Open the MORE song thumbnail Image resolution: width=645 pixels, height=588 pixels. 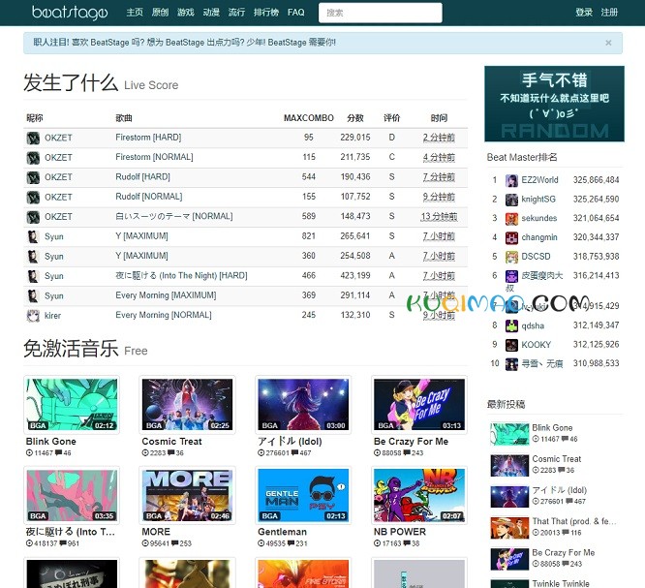(x=187, y=495)
